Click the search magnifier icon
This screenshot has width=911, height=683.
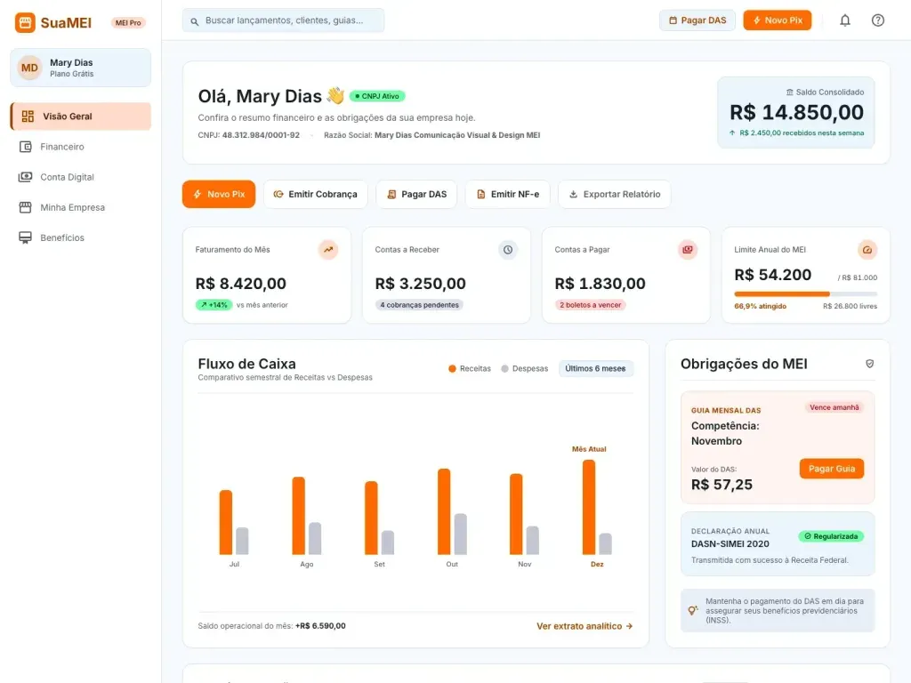click(195, 21)
